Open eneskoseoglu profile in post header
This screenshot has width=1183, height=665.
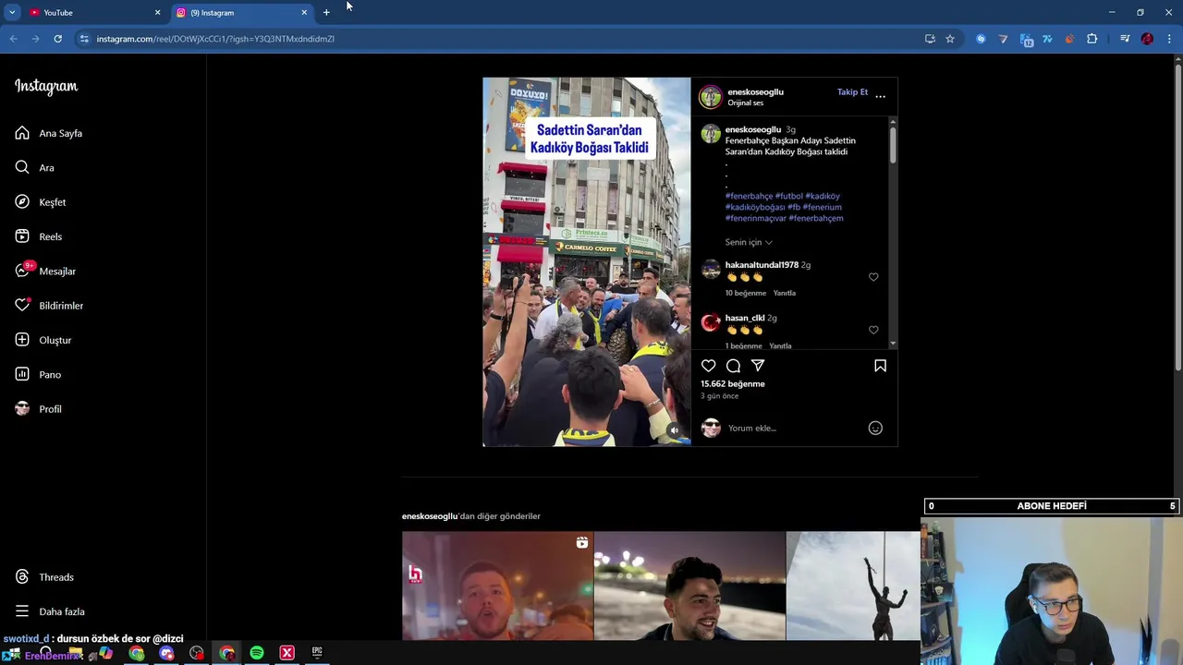755,92
